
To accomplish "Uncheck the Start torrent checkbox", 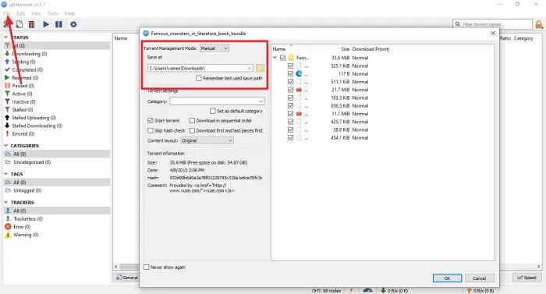I will tap(151, 121).
